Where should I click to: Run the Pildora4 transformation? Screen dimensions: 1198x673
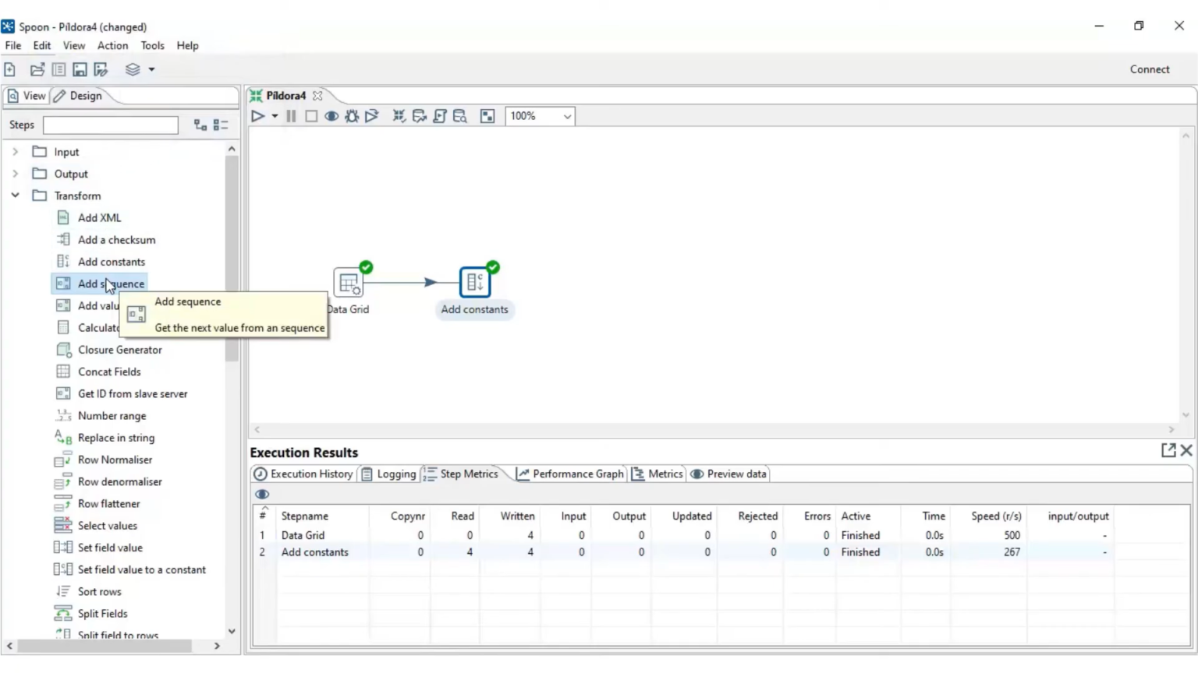click(x=257, y=115)
